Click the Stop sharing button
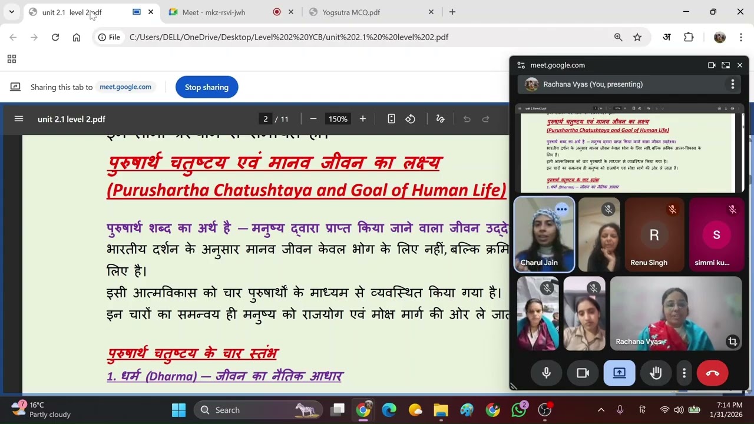 pos(207,87)
